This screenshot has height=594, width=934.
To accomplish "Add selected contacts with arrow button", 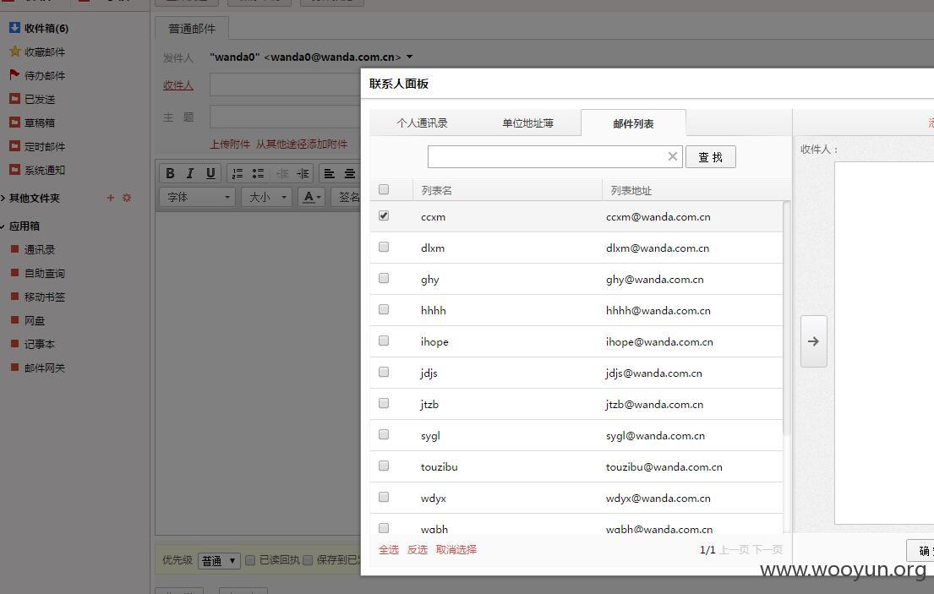I will coord(814,341).
